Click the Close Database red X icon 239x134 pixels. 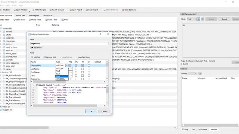(x=123, y=10)
